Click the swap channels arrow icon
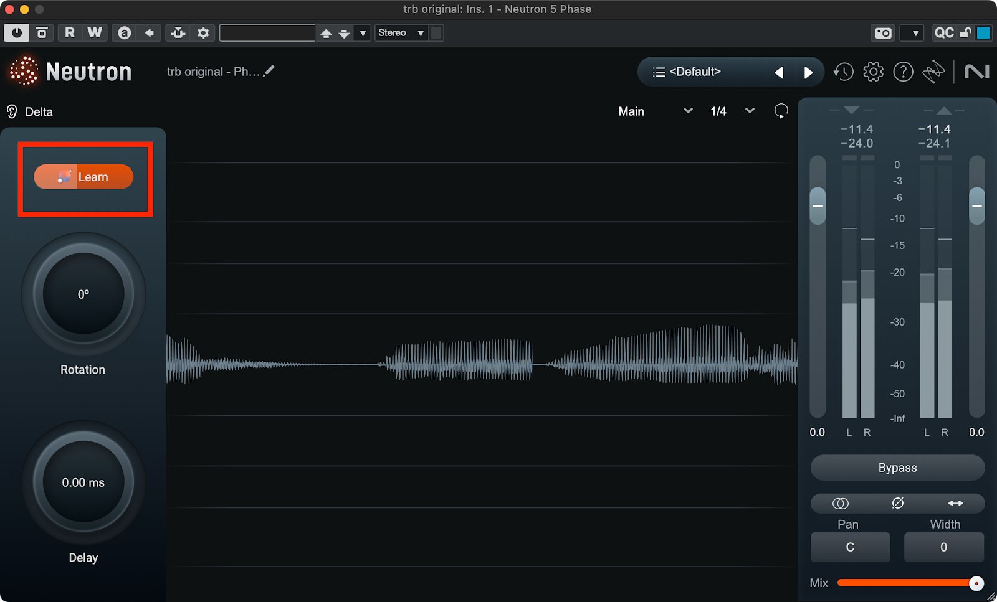Image resolution: width=997 pixels, height=602 pixels. pyautogui.click(x=955, y=503)
